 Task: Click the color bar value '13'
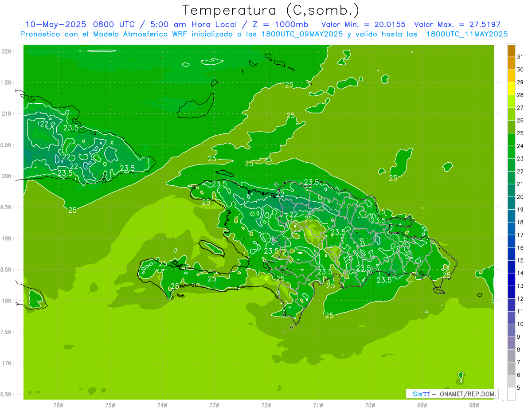(520, 286)
